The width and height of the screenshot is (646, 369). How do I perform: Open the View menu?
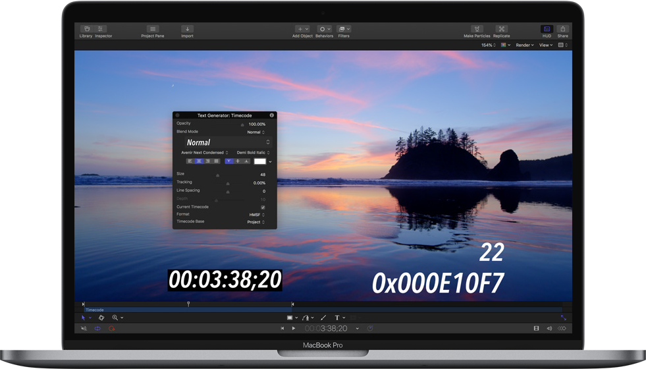[x=546, y=45]
